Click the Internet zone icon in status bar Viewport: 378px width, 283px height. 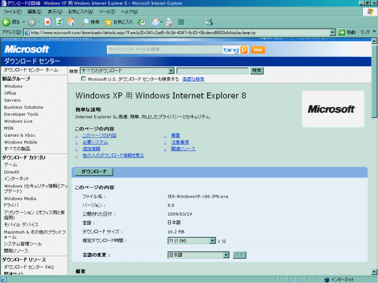tap(327, 280)
